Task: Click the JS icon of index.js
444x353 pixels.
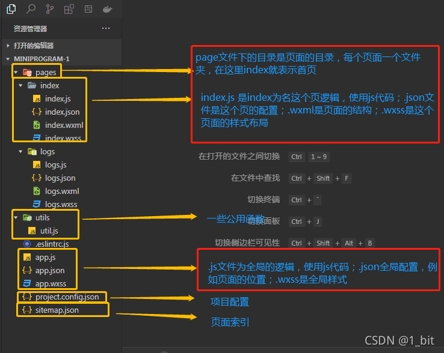Action: tap(37, 98)
